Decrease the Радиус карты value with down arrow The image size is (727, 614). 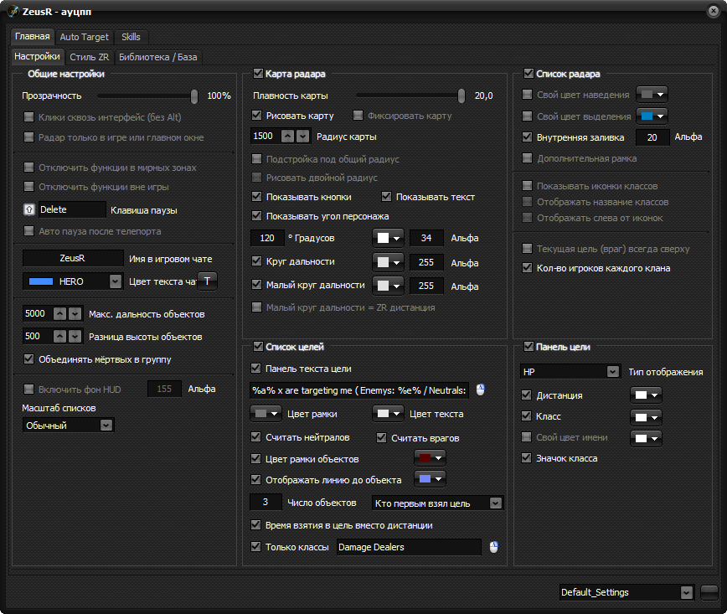302,137
